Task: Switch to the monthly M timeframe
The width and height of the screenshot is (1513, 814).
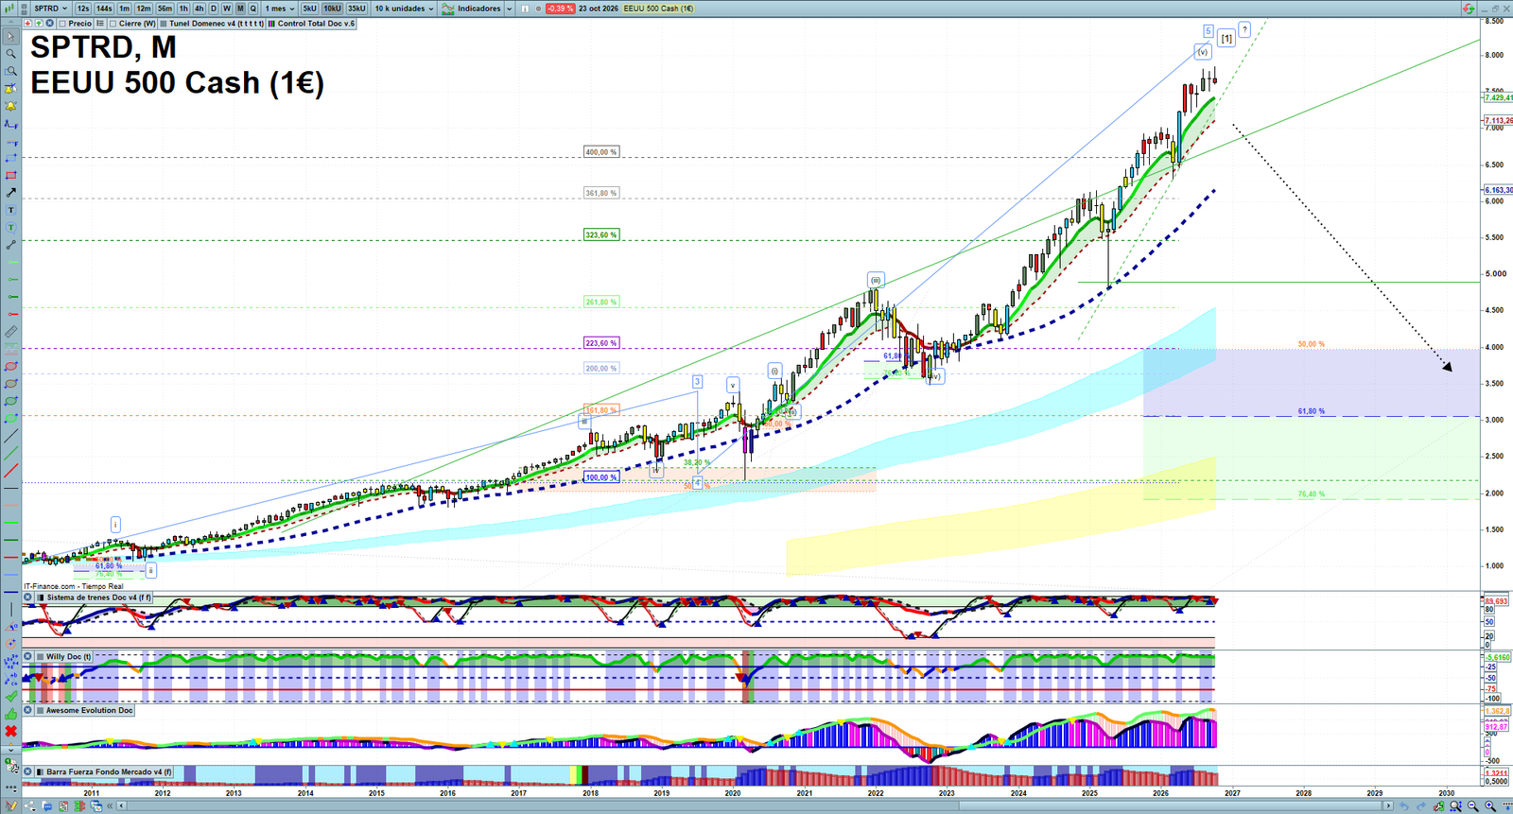Action: [240, 9]
